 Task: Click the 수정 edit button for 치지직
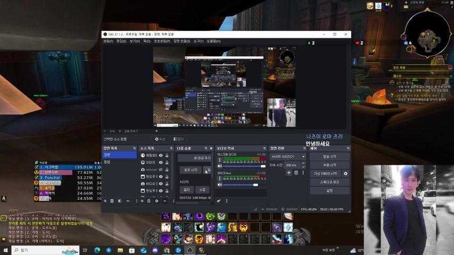202,190
